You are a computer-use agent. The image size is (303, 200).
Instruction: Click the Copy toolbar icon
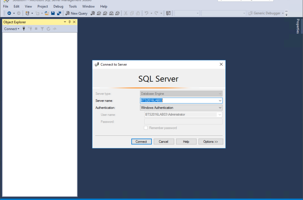click(132, 13)
